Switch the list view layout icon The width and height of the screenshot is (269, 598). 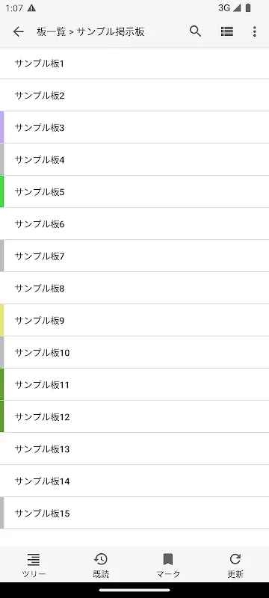tap(226, 31)
